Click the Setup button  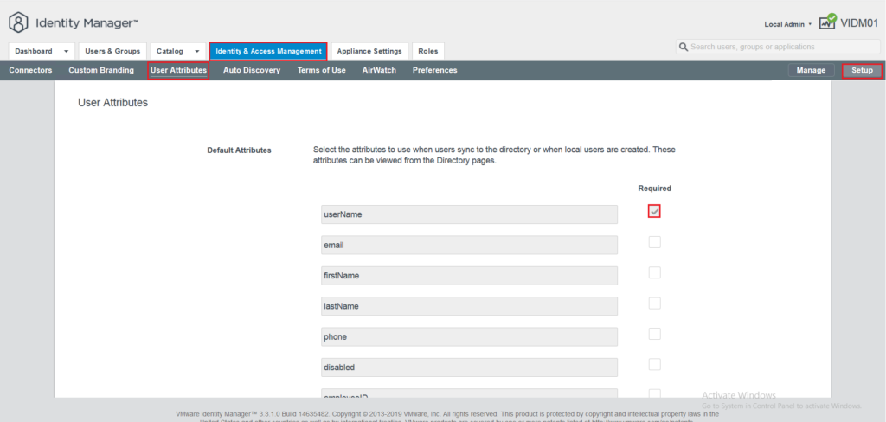pos(862,71)
